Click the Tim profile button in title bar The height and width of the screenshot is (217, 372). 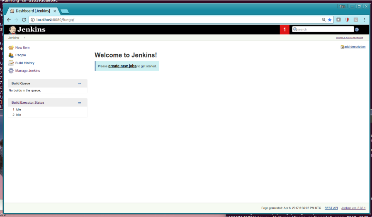(x=342, y=6)
